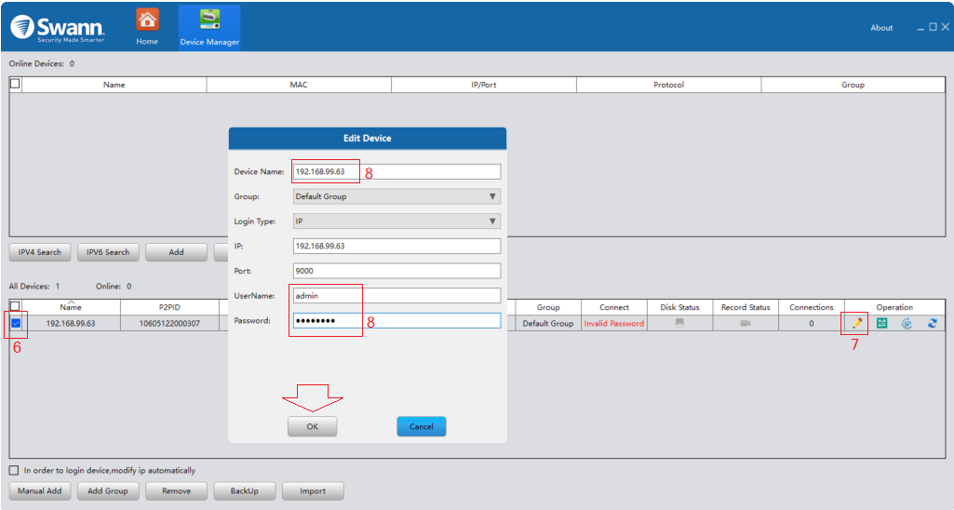Click the disk status icon
This screenshot has height=510, width=954.
tap(679, 323)
